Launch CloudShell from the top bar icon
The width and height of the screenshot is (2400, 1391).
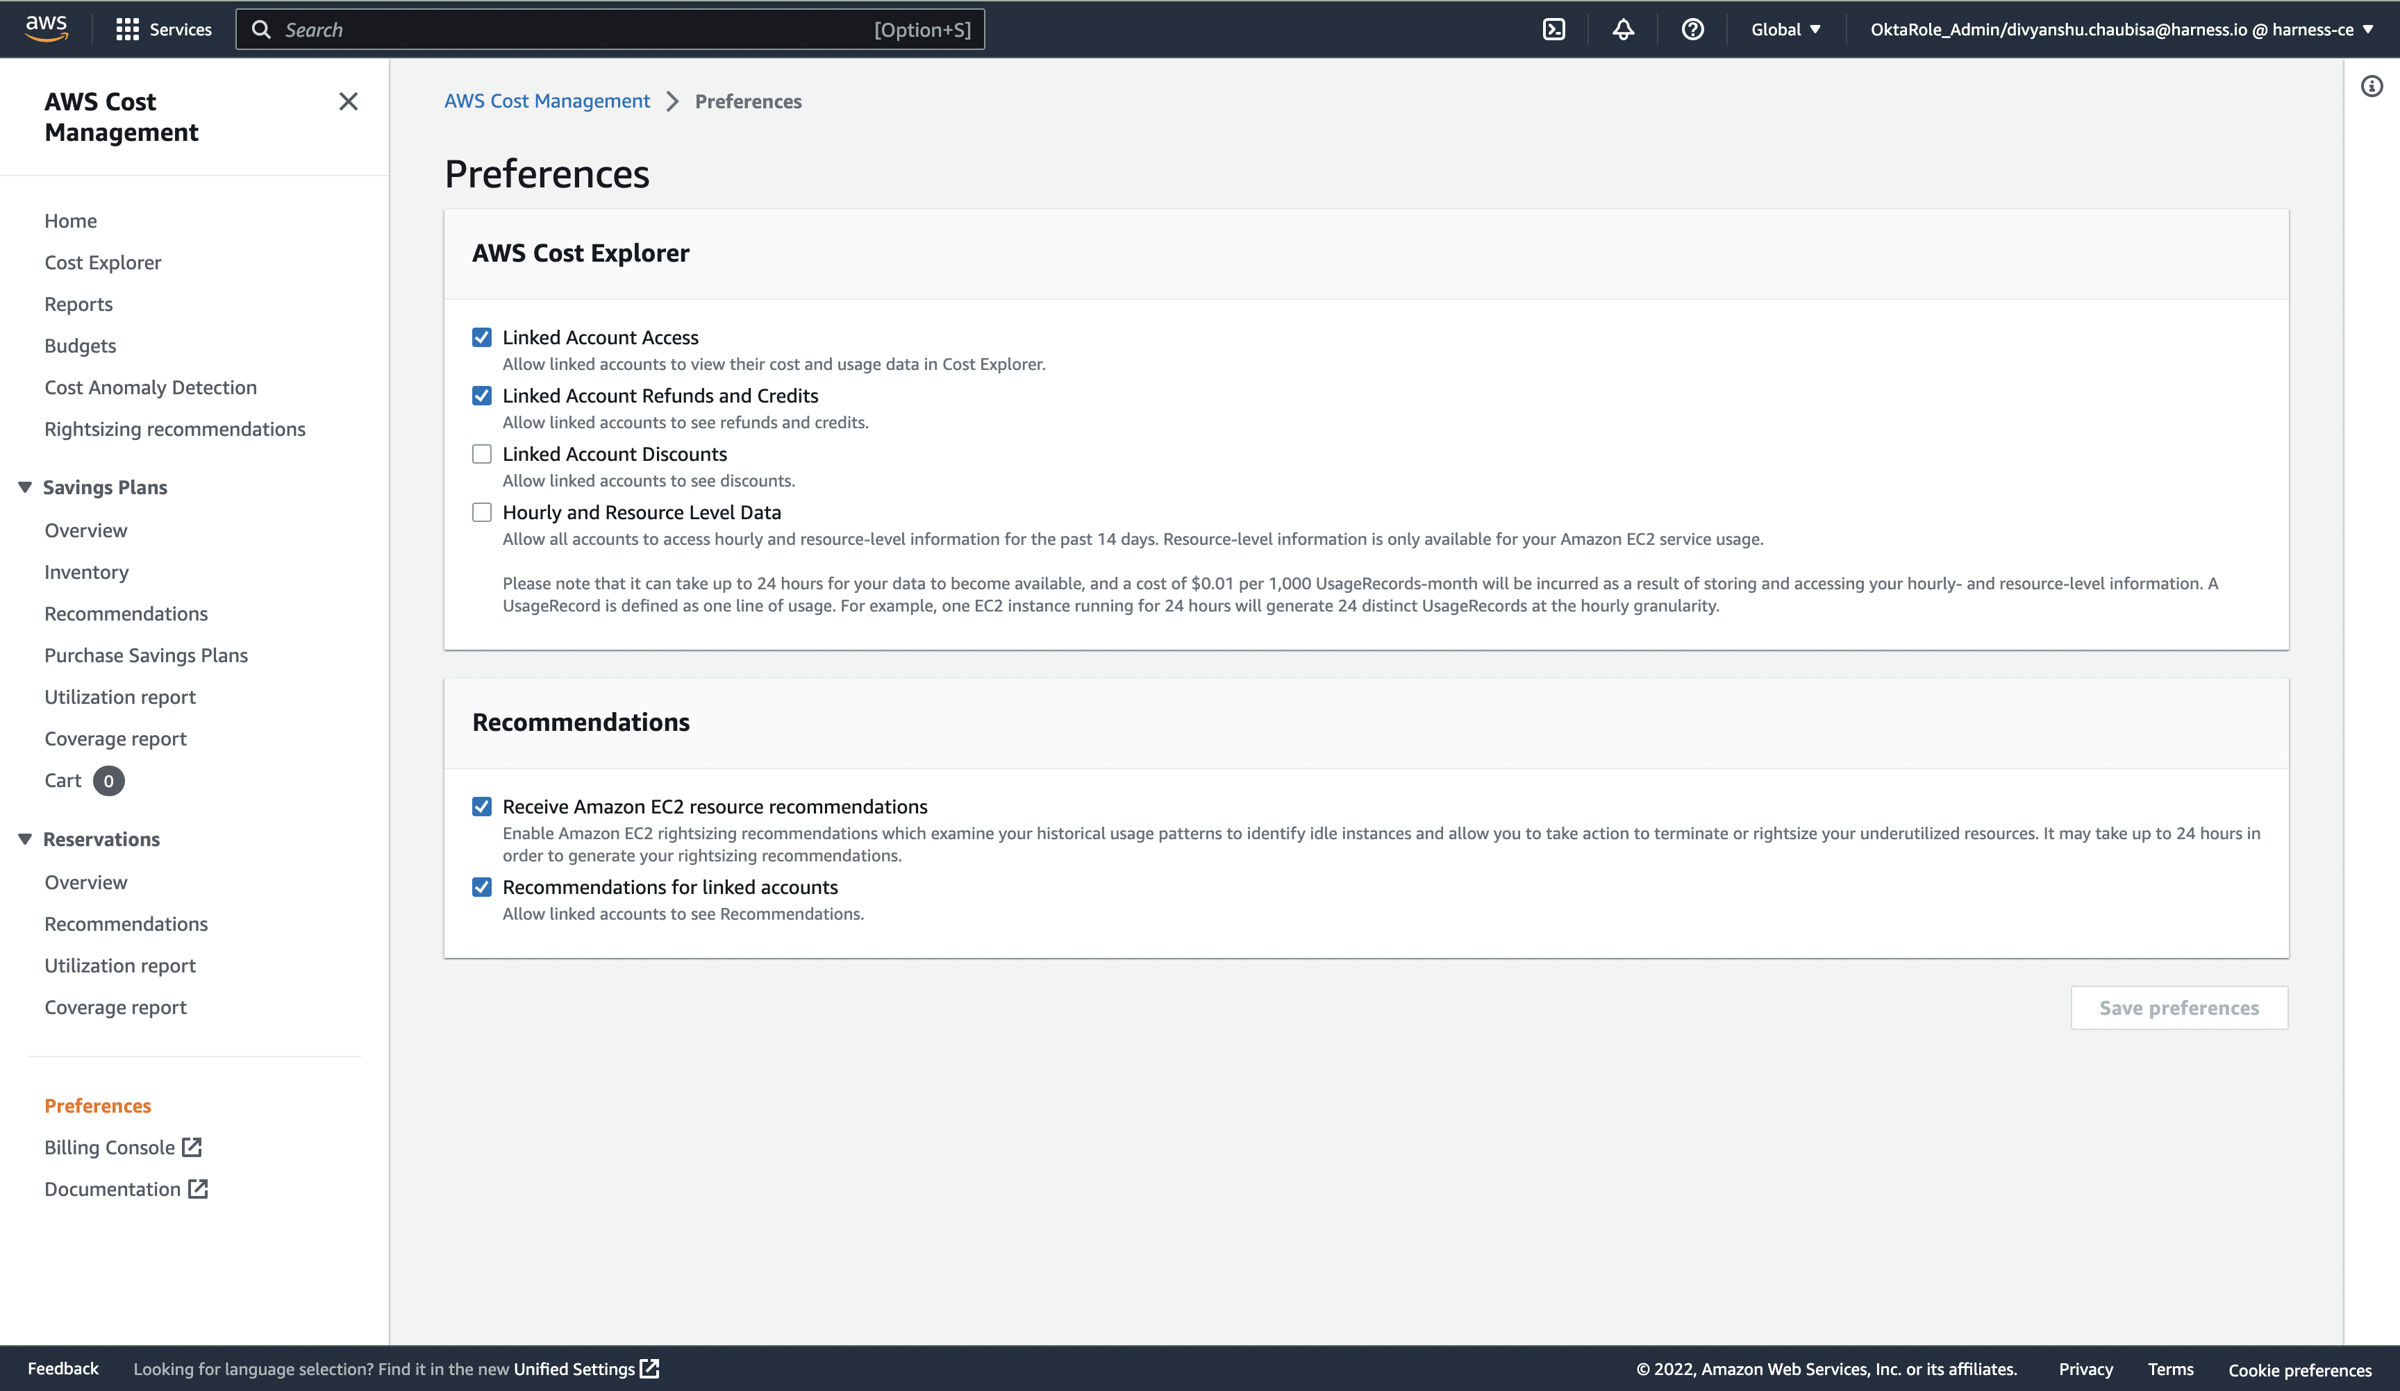(x=1553, y=30)
